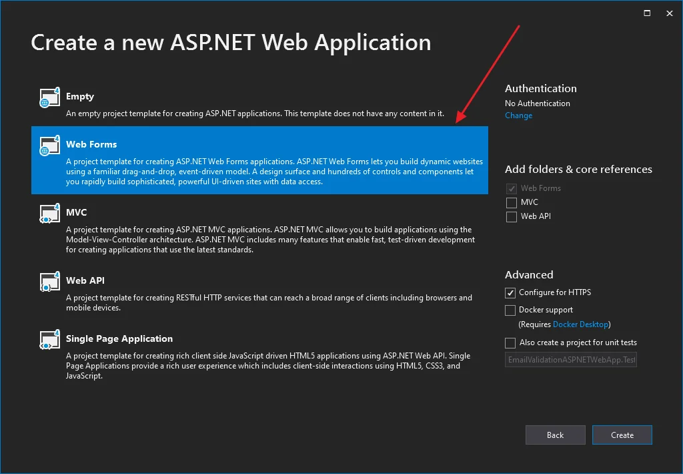Open Authentication settings via Change link
The width and height of the screenshot is (683, 474).
tap(518, 115)
